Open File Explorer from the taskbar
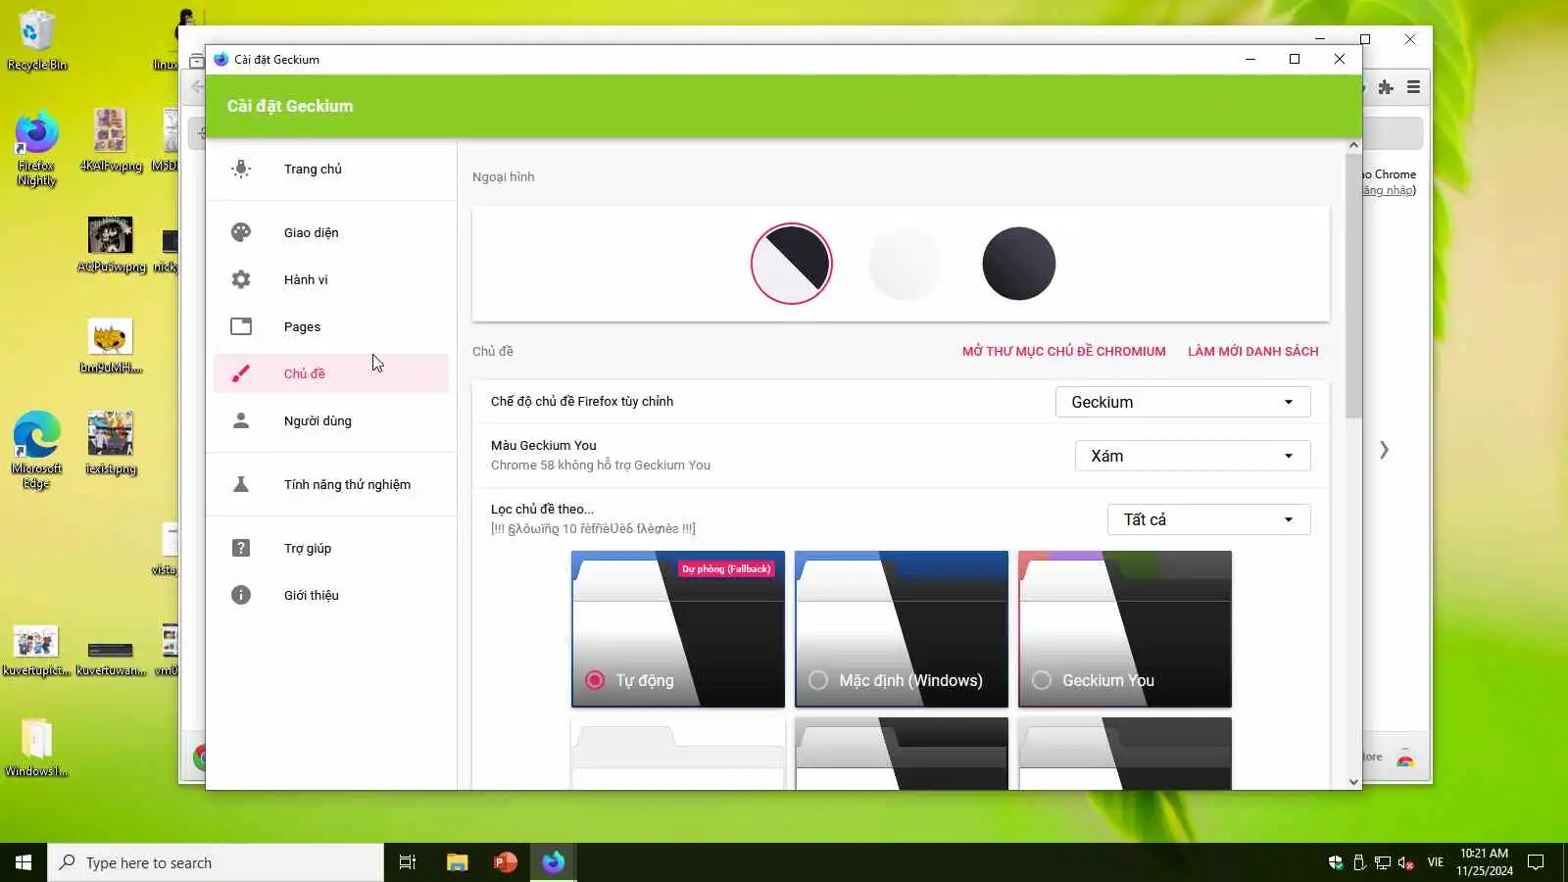1568x882 pixels. click(x=457, y=862)
